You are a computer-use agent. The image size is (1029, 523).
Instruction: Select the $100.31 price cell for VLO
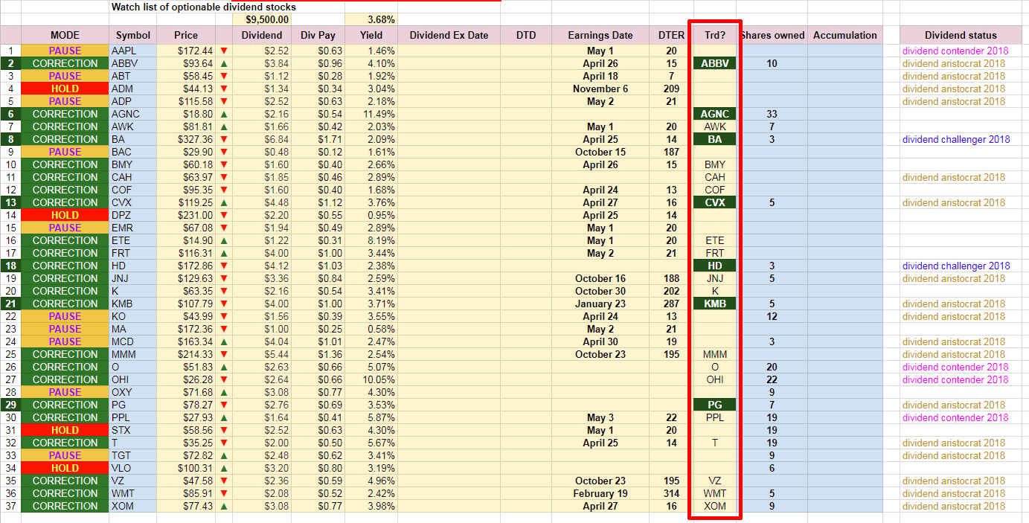[x=186, y=468]
